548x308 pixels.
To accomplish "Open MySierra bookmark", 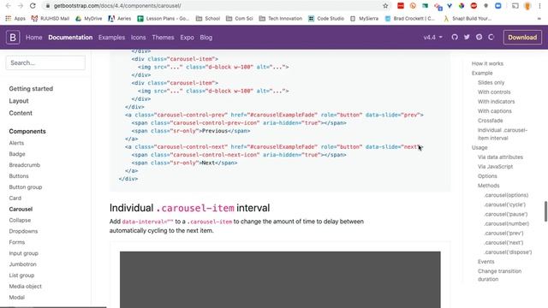I will click(x=364, y=19).
